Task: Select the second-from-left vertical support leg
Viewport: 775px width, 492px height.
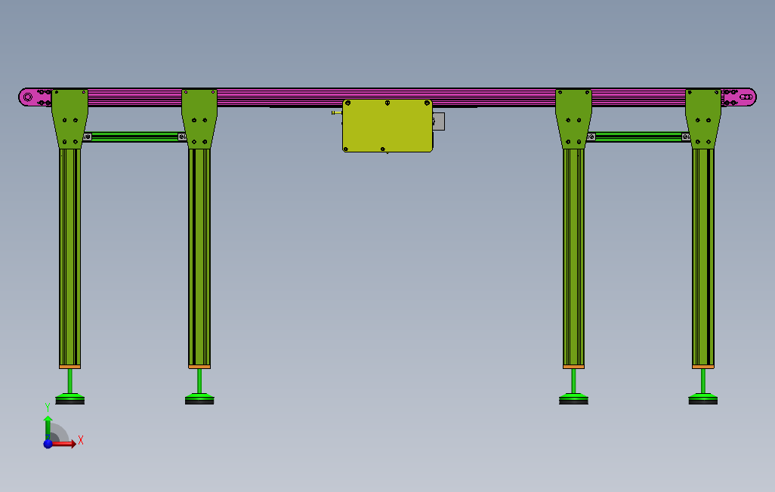Action: point(199,258)
